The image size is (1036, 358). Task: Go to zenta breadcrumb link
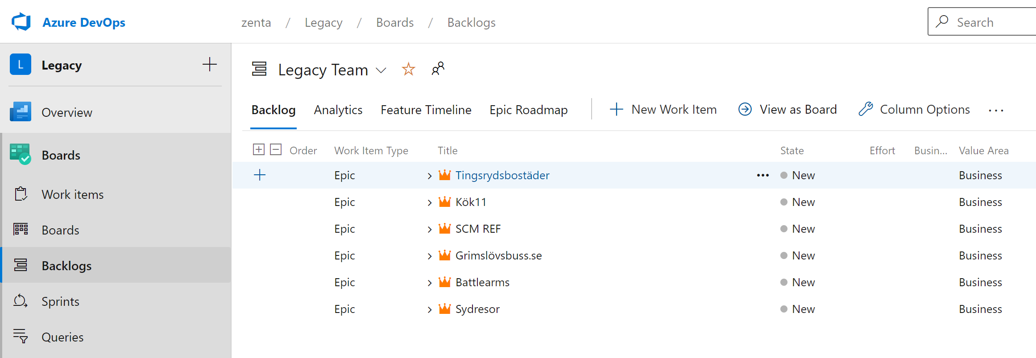(x=256, y=22)
